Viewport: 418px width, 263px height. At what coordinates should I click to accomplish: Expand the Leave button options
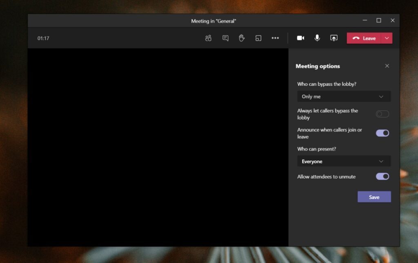point(387,38)
